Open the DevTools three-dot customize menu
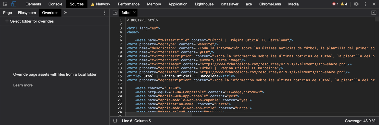Screen dimensions: 379x125 [366, 4]
